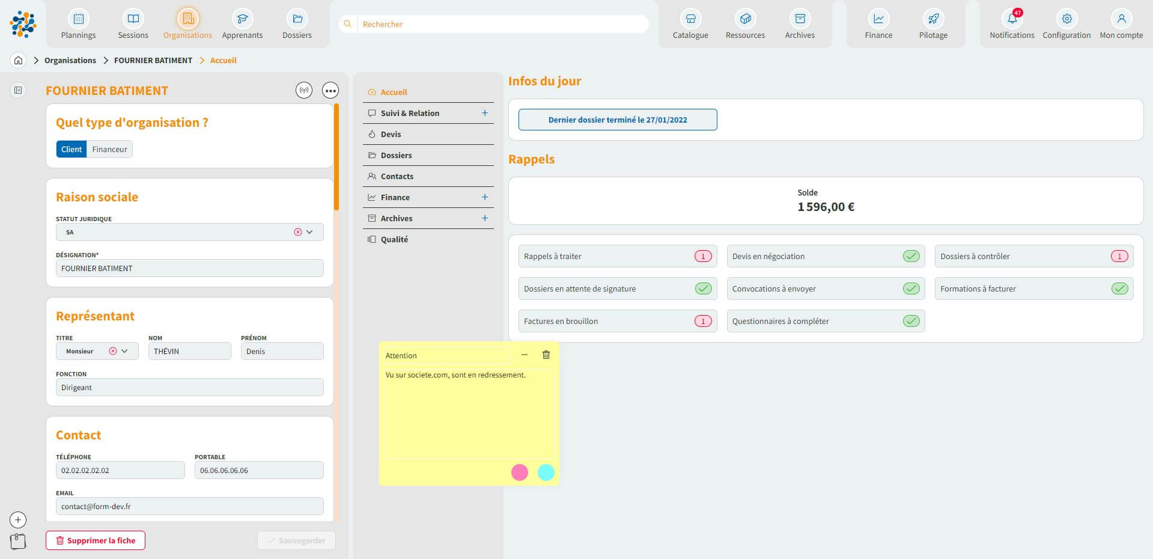Switch organization type to Financeur

tap(109, 148)
